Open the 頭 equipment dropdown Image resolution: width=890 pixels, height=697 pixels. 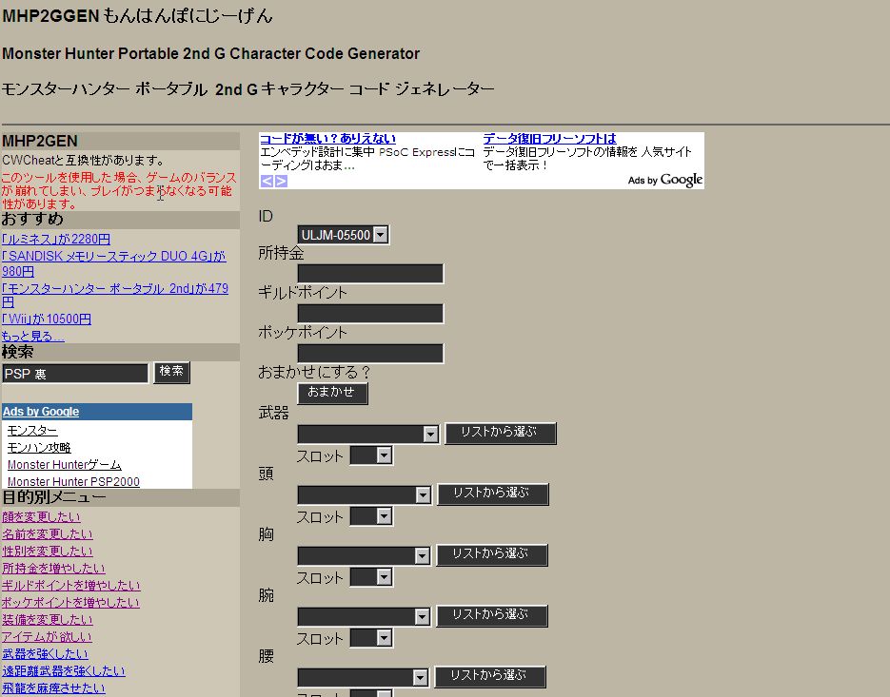(x=364, y=495)
